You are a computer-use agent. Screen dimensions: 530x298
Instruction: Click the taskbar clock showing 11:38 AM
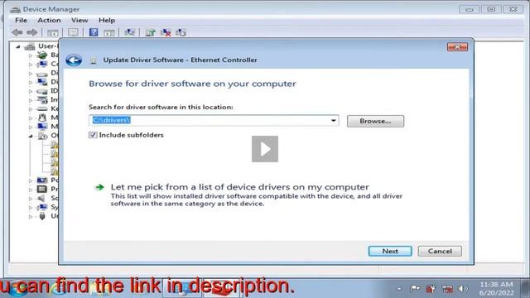pyautogui.click(x=497, y=288)
